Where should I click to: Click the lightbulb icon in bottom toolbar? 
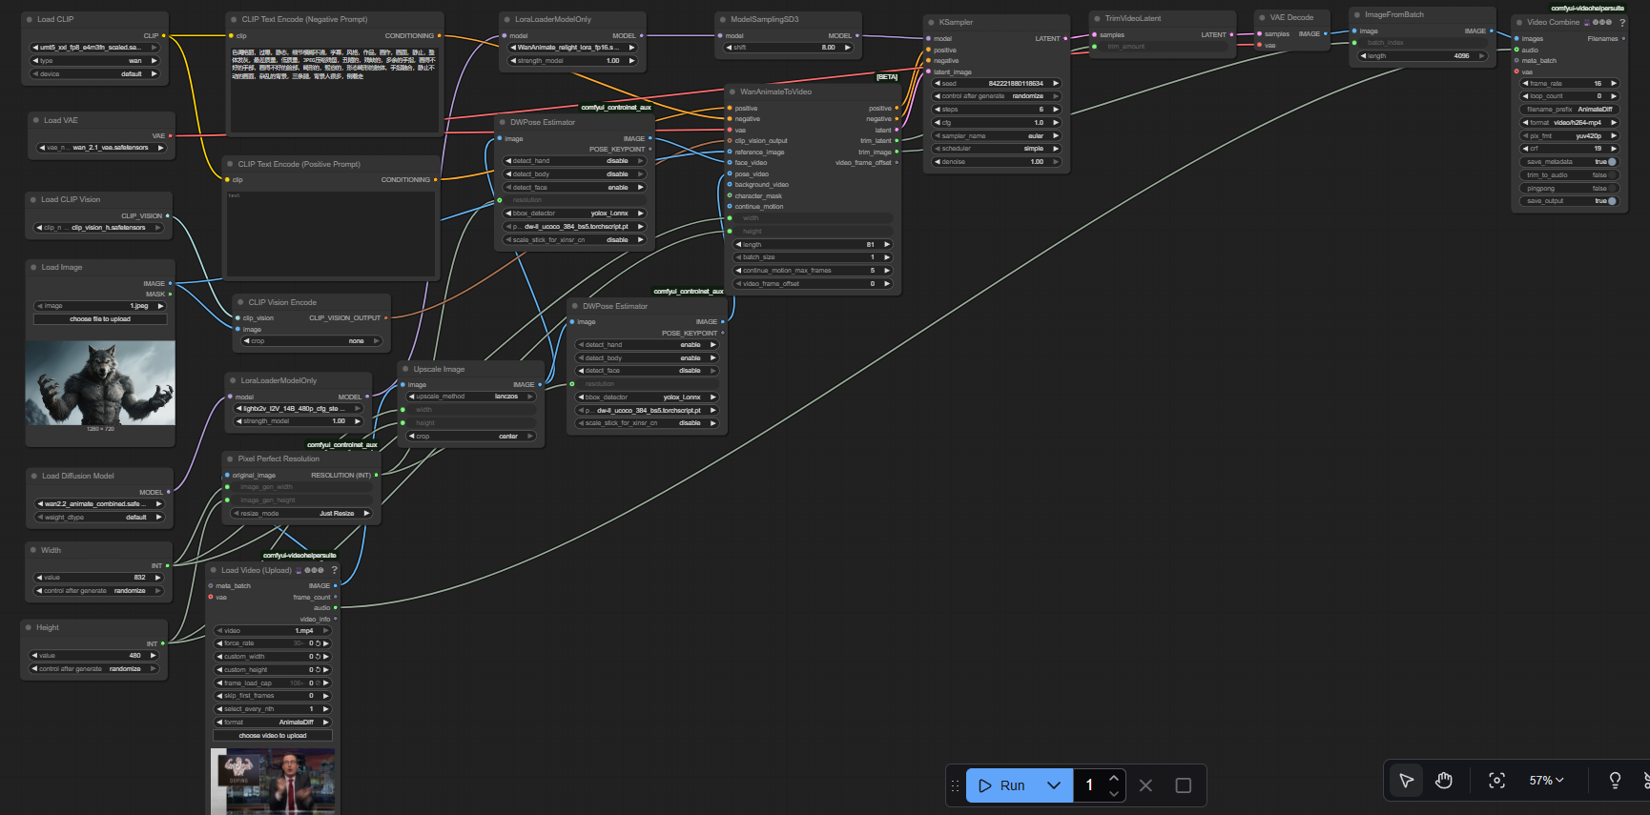pos(1615,781)
